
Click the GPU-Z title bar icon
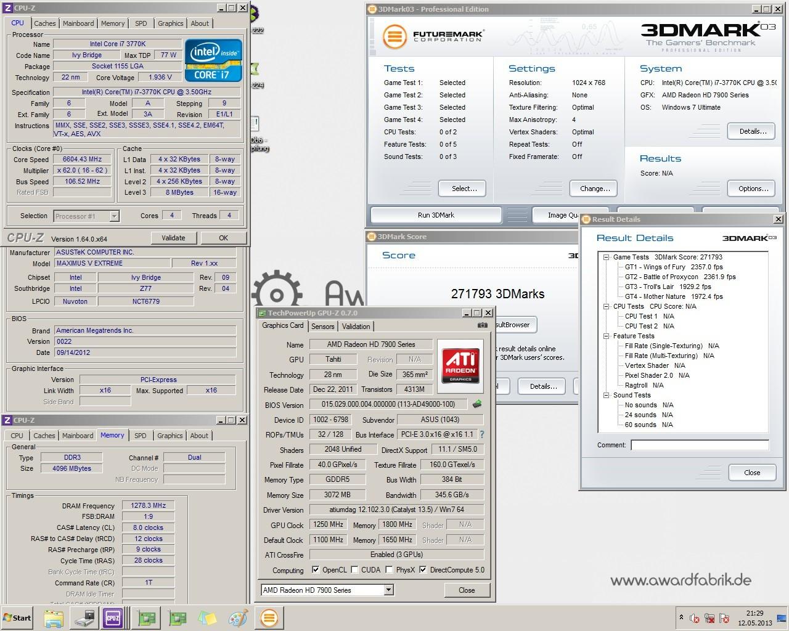point(262,312)
